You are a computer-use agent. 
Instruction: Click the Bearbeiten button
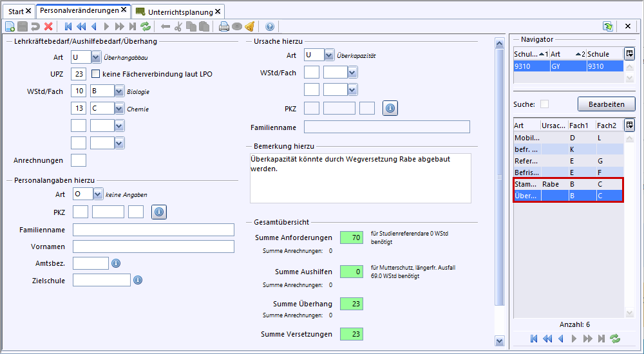coord(606,104)
